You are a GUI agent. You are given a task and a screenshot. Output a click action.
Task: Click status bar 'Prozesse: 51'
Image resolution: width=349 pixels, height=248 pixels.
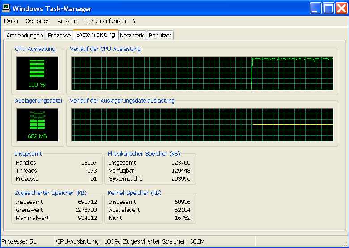coord(19,241)
